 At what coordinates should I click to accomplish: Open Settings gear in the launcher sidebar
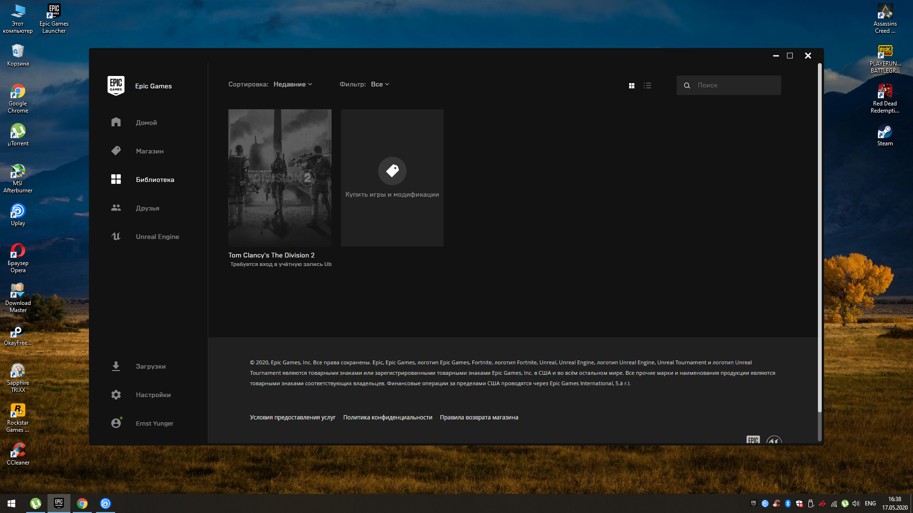(116, 395)
